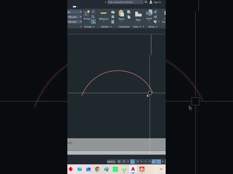
Task: Open polar tracking angle dropdown arrow
Action: pyautogui.click(x=141, y=162)
